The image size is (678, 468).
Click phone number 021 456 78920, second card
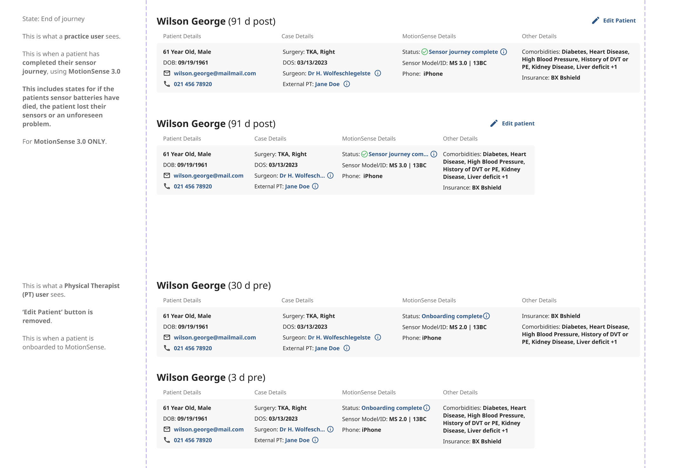click(193, 186)
